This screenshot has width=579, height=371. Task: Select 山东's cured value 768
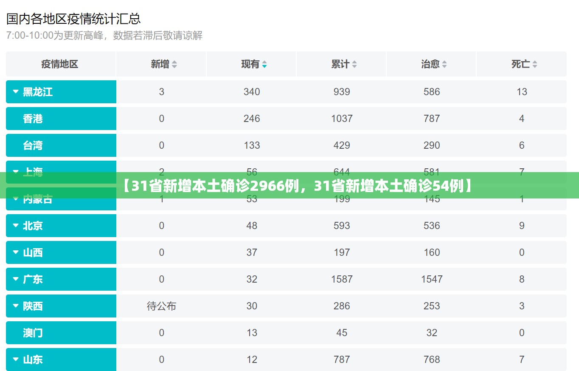[432, 360]
